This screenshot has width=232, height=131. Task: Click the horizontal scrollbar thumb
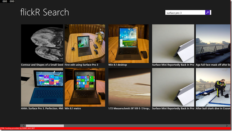pyautogui.click(x=45, y=126)
